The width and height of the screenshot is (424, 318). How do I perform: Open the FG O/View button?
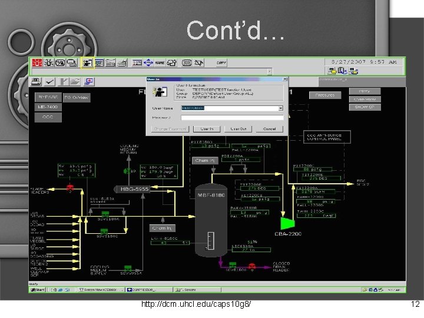[77, 98]
